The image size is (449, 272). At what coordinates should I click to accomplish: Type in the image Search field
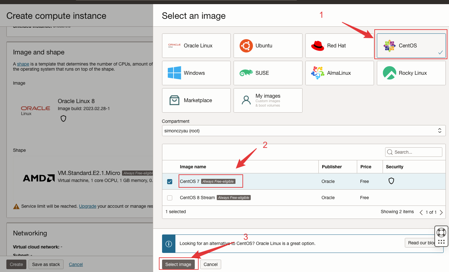coord(417,152)
